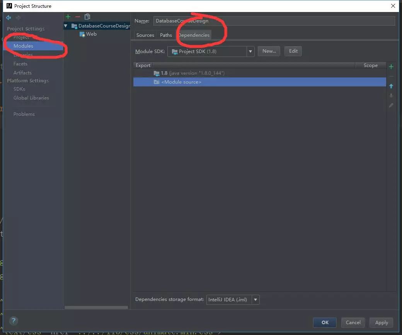Click the Scope column header
The width and height of the screenshot is (402, 335).
tap(370, 65)
